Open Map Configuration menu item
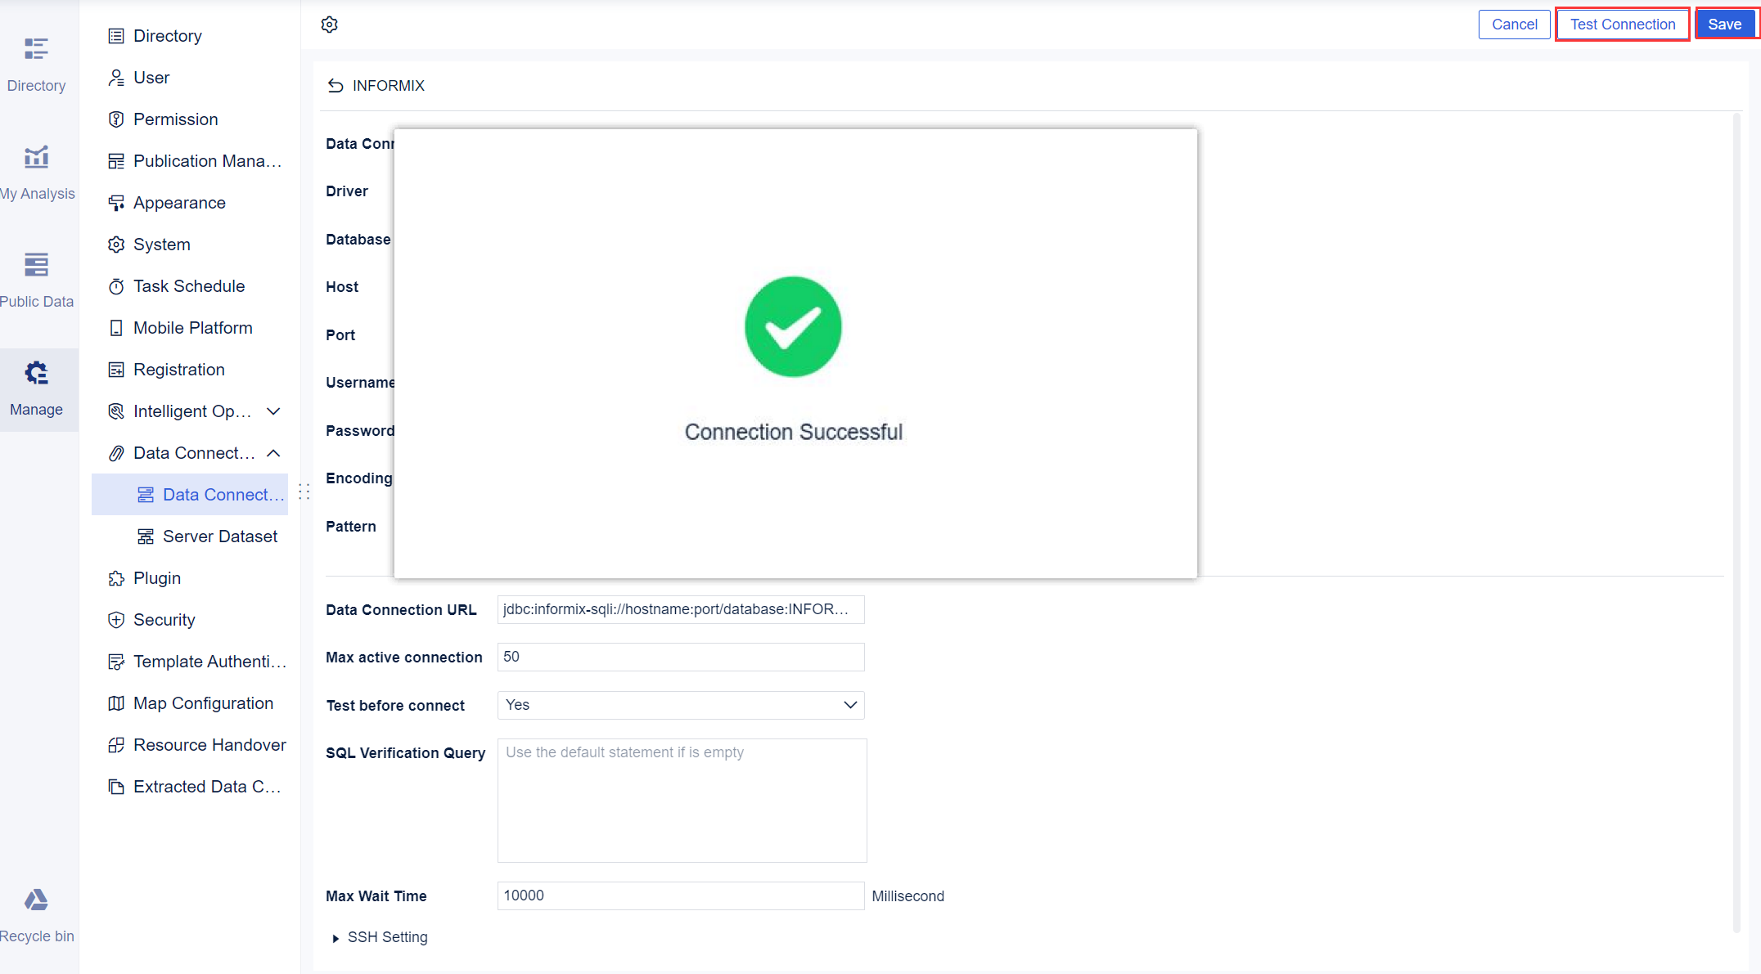Screen dimensions: 1761x974 tap(190, 703)
